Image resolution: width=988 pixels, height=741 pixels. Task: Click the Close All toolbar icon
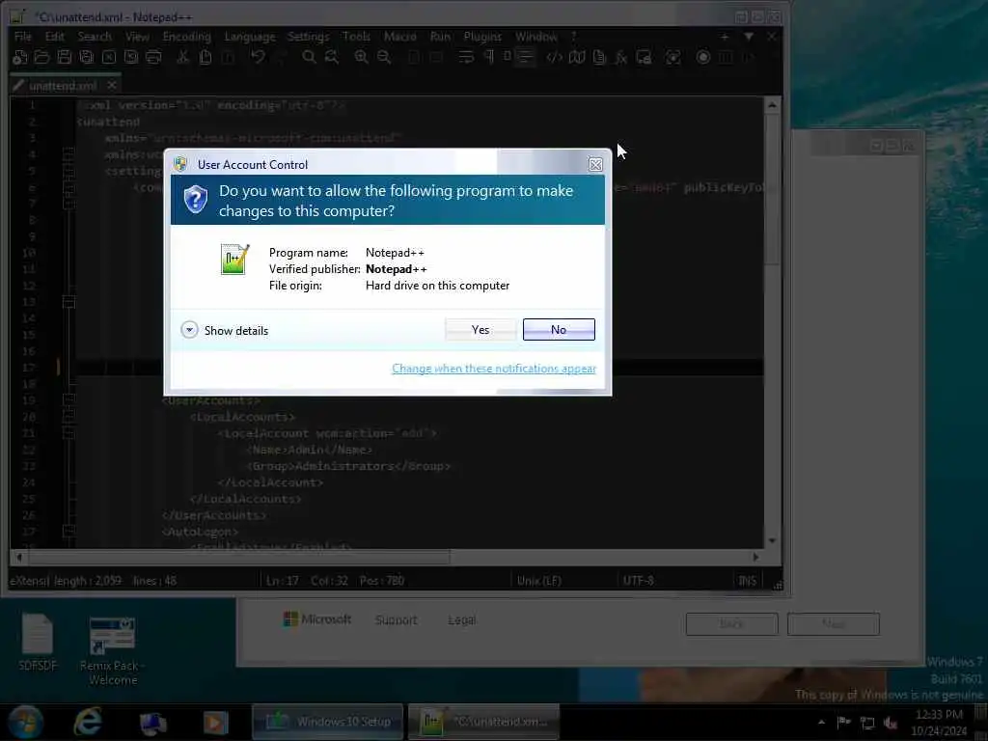131,57
